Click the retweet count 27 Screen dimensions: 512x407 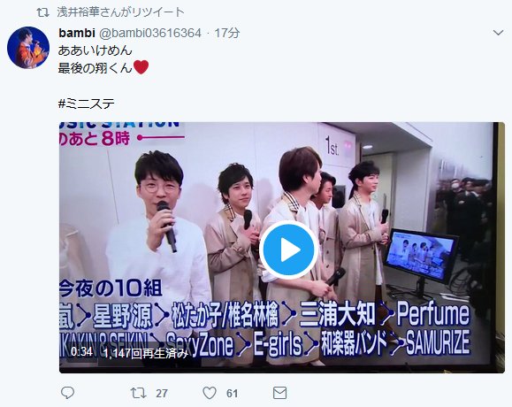tap(162, 393)
